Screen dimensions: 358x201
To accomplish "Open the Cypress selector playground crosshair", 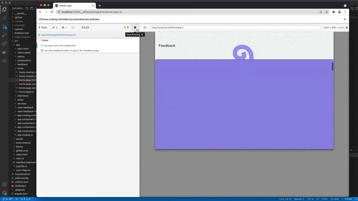I will click(x=144, y=27).
